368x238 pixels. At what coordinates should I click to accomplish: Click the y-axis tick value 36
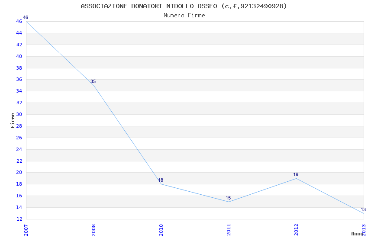(x=19, y=79)
